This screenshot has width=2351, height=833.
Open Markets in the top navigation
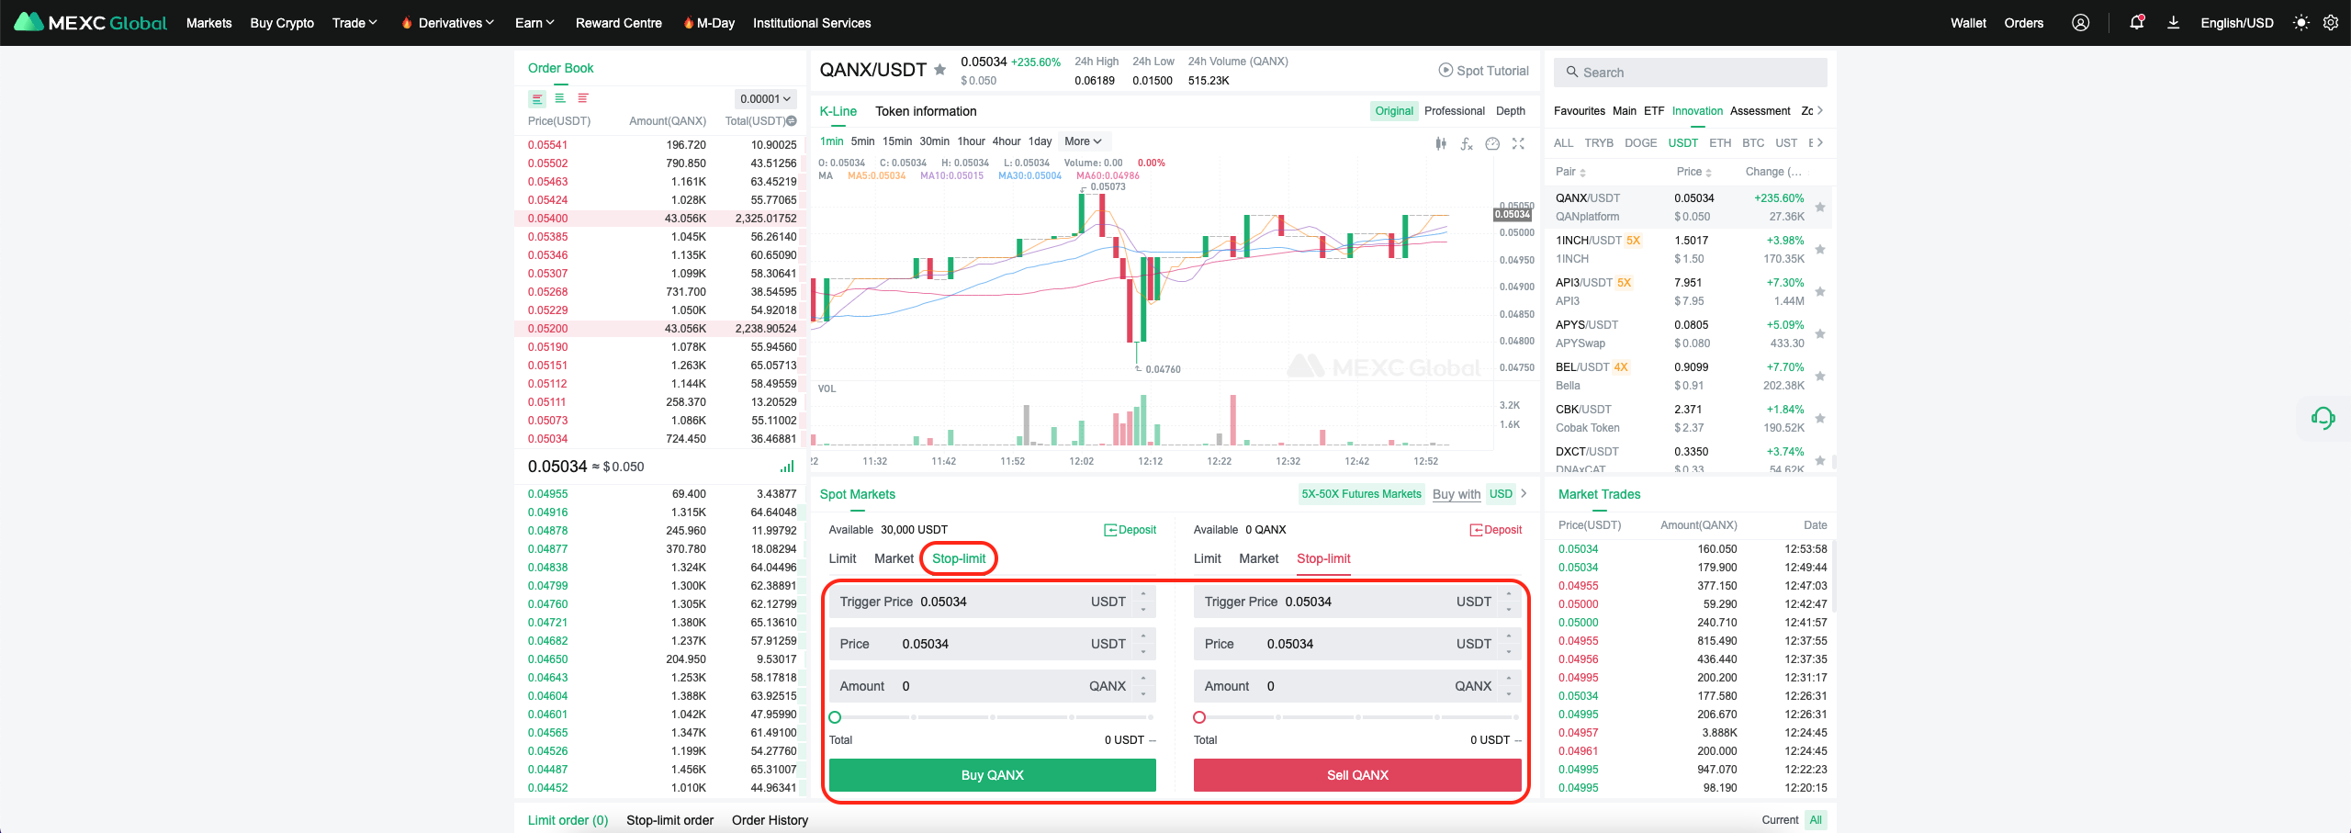(208, 23)
